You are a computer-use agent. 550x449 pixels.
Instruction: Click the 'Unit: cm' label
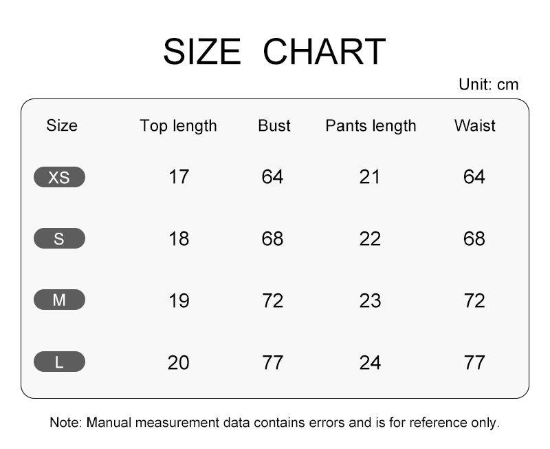pos(488,85)
